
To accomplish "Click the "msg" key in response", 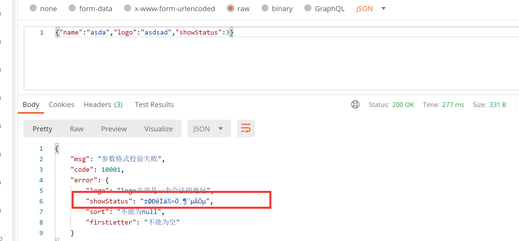I will (80, 159).
